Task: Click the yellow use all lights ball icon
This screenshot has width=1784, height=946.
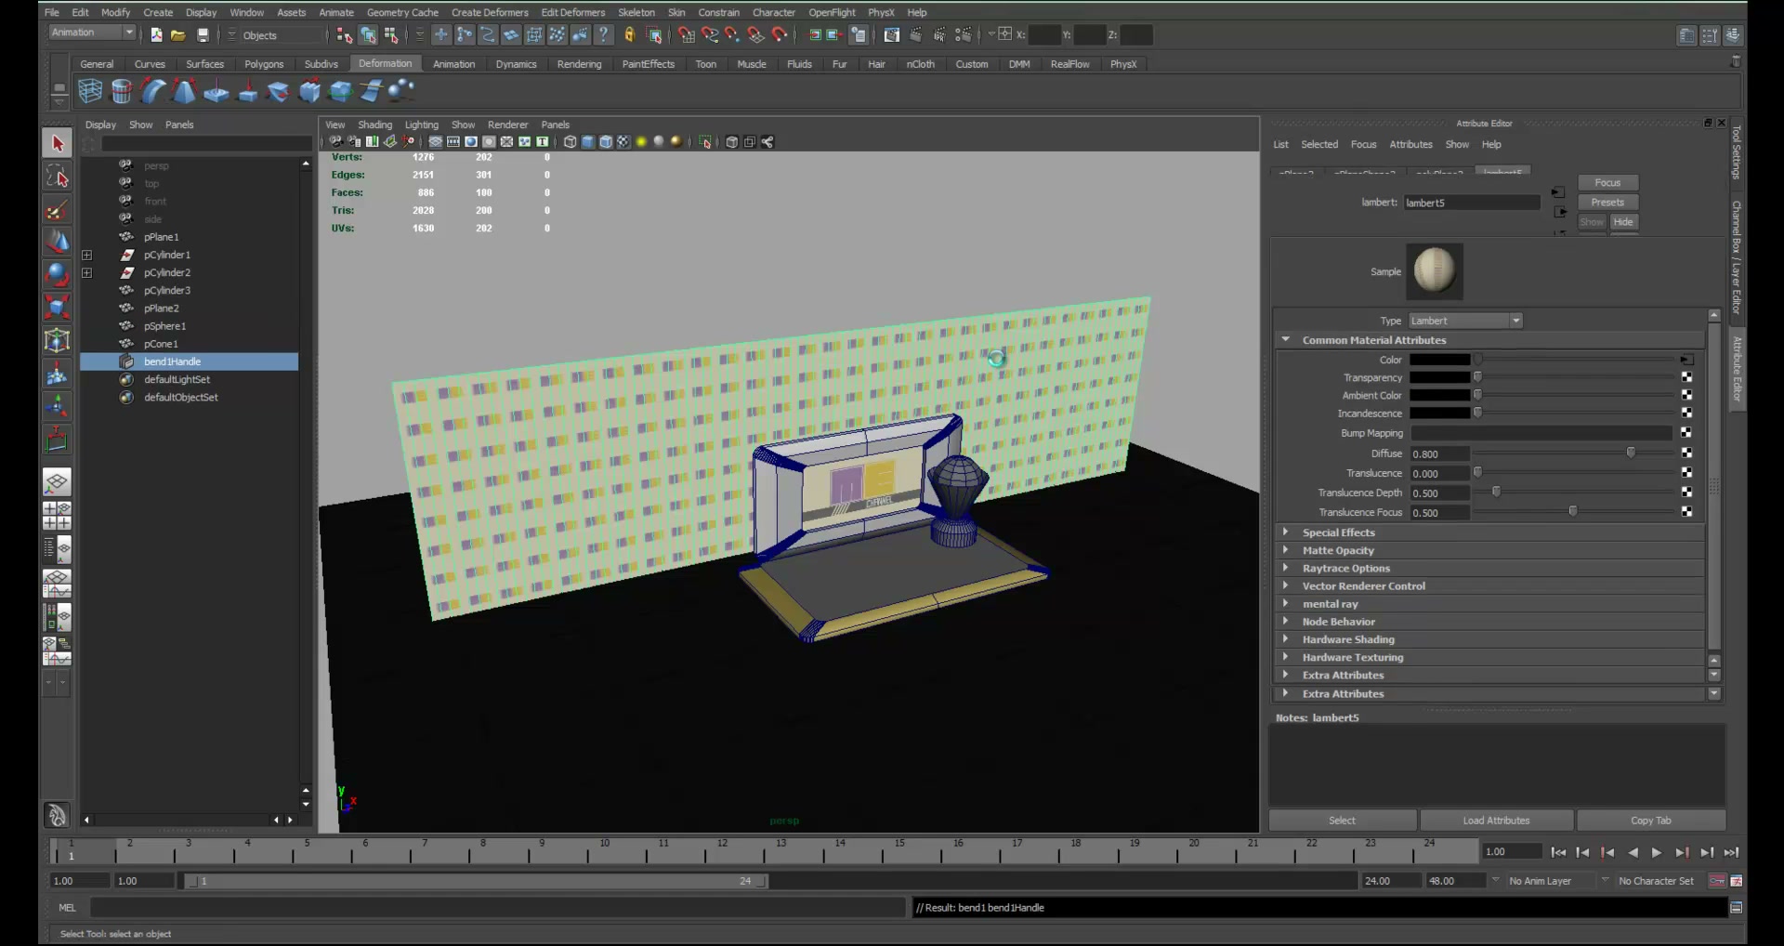Action: [641, 142]
